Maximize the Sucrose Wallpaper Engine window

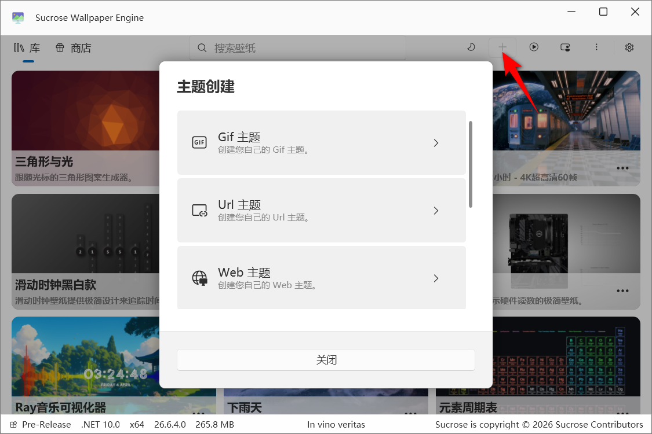[603, 12]
